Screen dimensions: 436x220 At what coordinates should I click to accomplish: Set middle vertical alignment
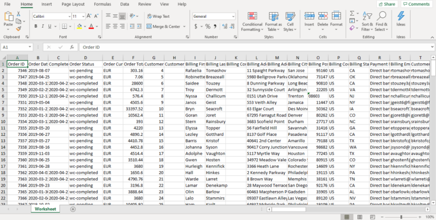coord(115,16)
